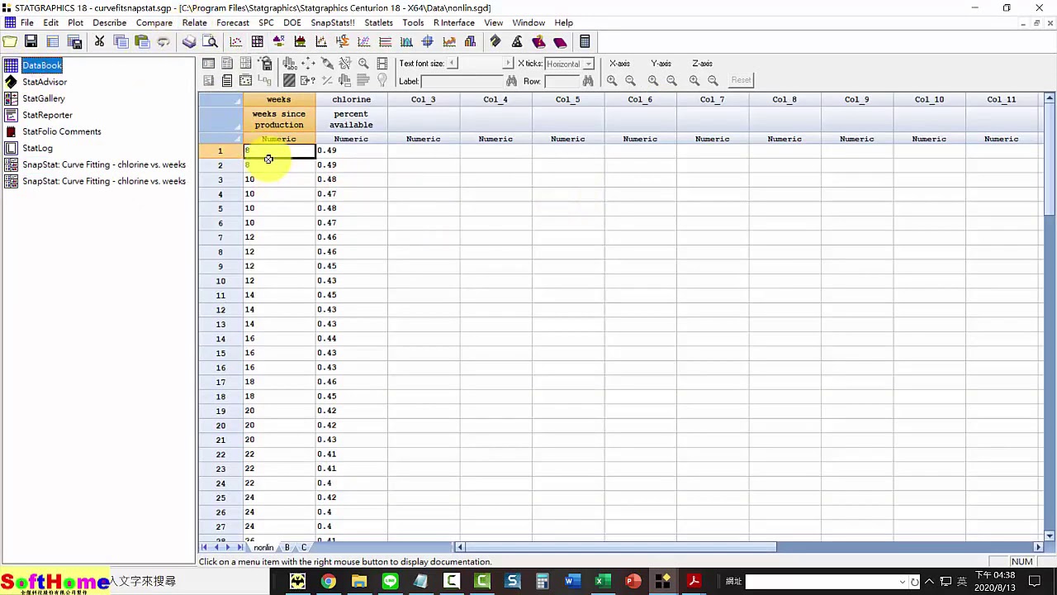Select StatAdvisor in the navigation pane

(x=45, y=82)
